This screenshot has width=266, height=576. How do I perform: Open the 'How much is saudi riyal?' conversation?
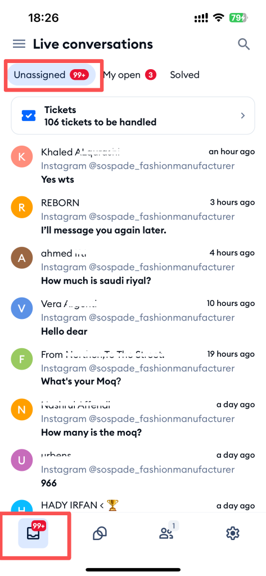tap(133, 267)
